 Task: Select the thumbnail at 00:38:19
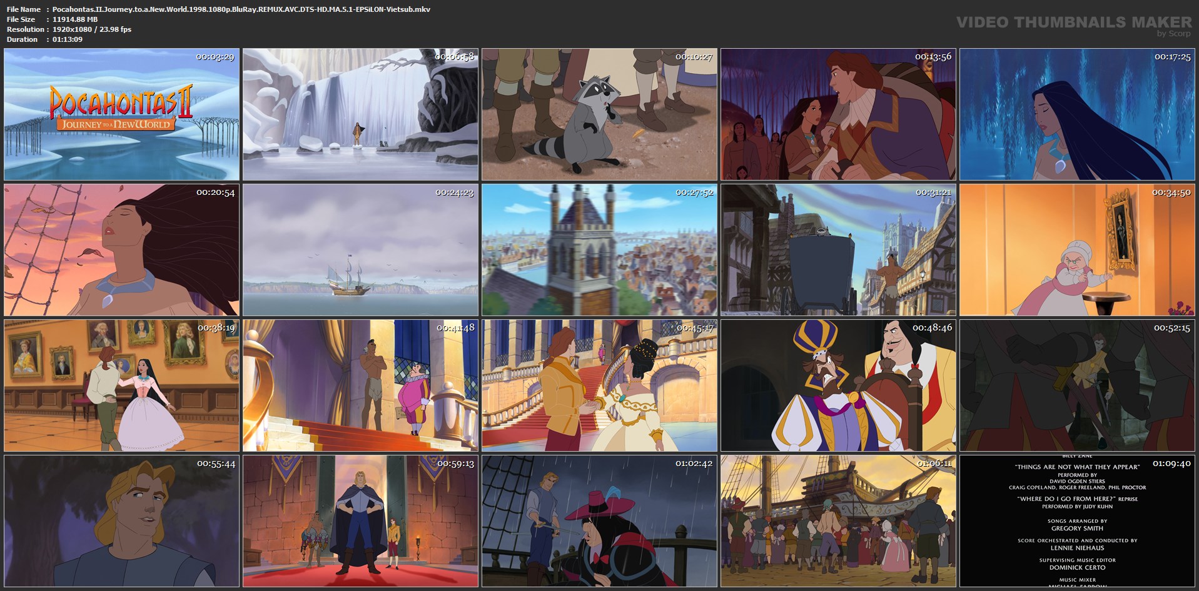pos(122,385)
